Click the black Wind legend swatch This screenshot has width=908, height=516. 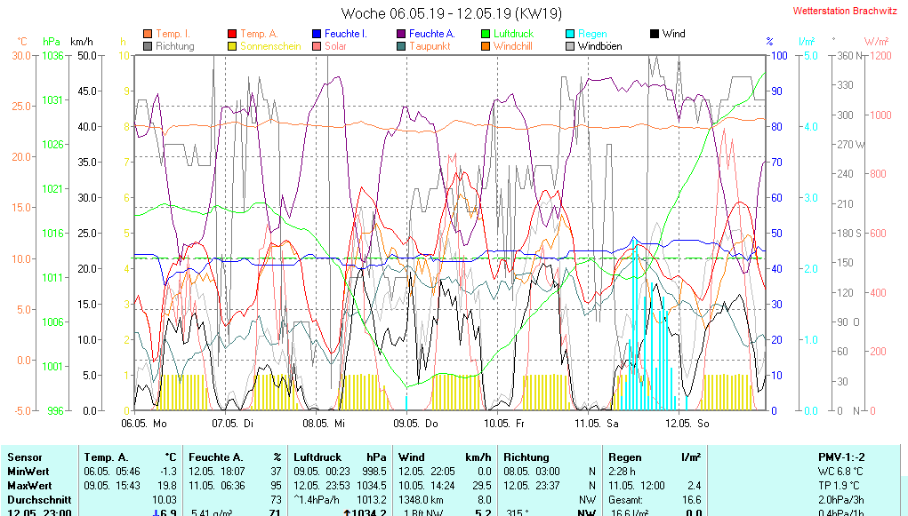click(655, 34)
